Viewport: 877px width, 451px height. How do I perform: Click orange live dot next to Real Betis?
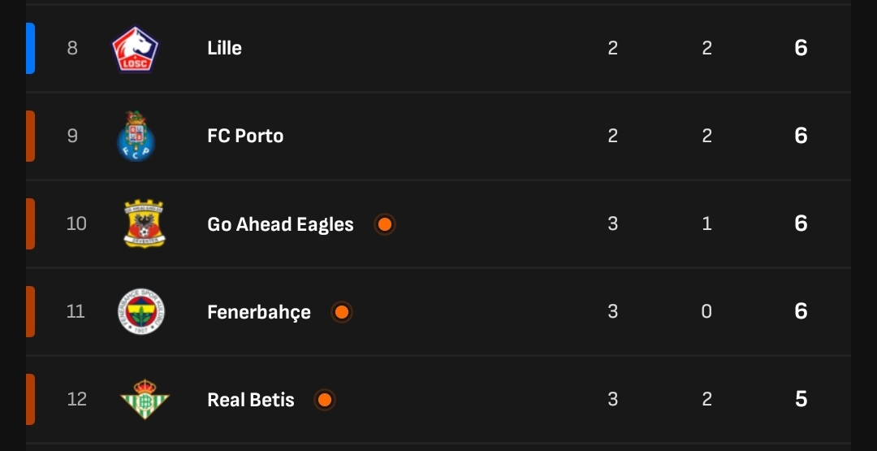[x=324, y=400]
